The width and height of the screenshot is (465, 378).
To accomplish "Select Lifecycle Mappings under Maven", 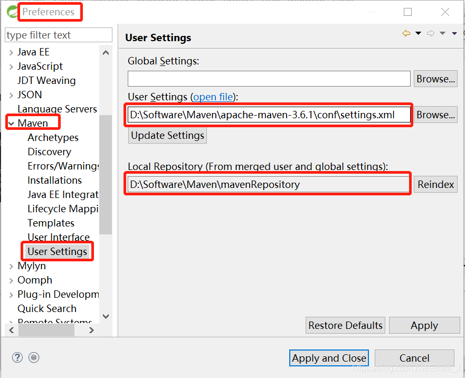I will click(x=63, y=209).
